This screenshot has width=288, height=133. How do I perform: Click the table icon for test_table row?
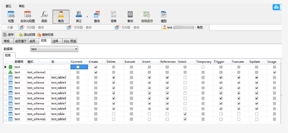point(11,114)
